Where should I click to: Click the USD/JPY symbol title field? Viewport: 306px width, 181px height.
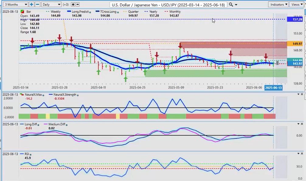pos(168,5)
